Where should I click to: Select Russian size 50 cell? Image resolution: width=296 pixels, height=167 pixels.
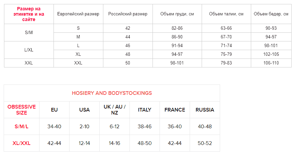coord(128,63)
